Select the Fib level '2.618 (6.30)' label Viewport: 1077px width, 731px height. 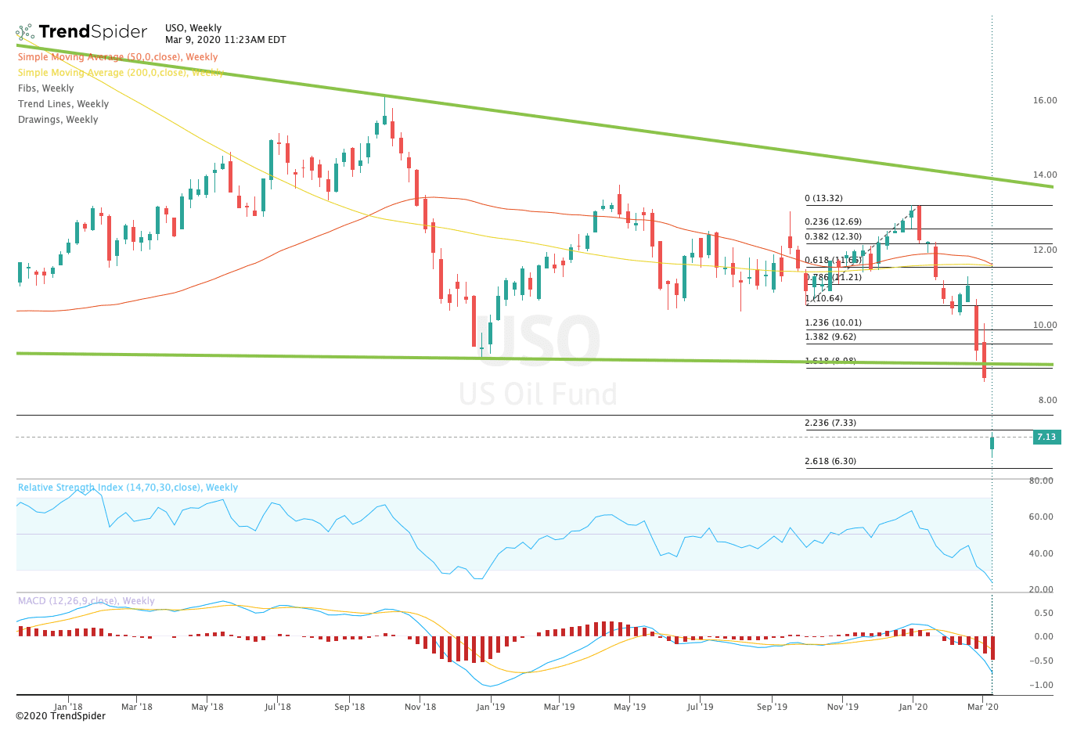point(830,462)
